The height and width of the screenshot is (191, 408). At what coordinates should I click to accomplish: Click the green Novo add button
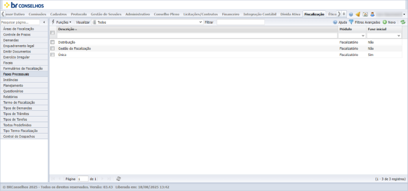point(389,22)
